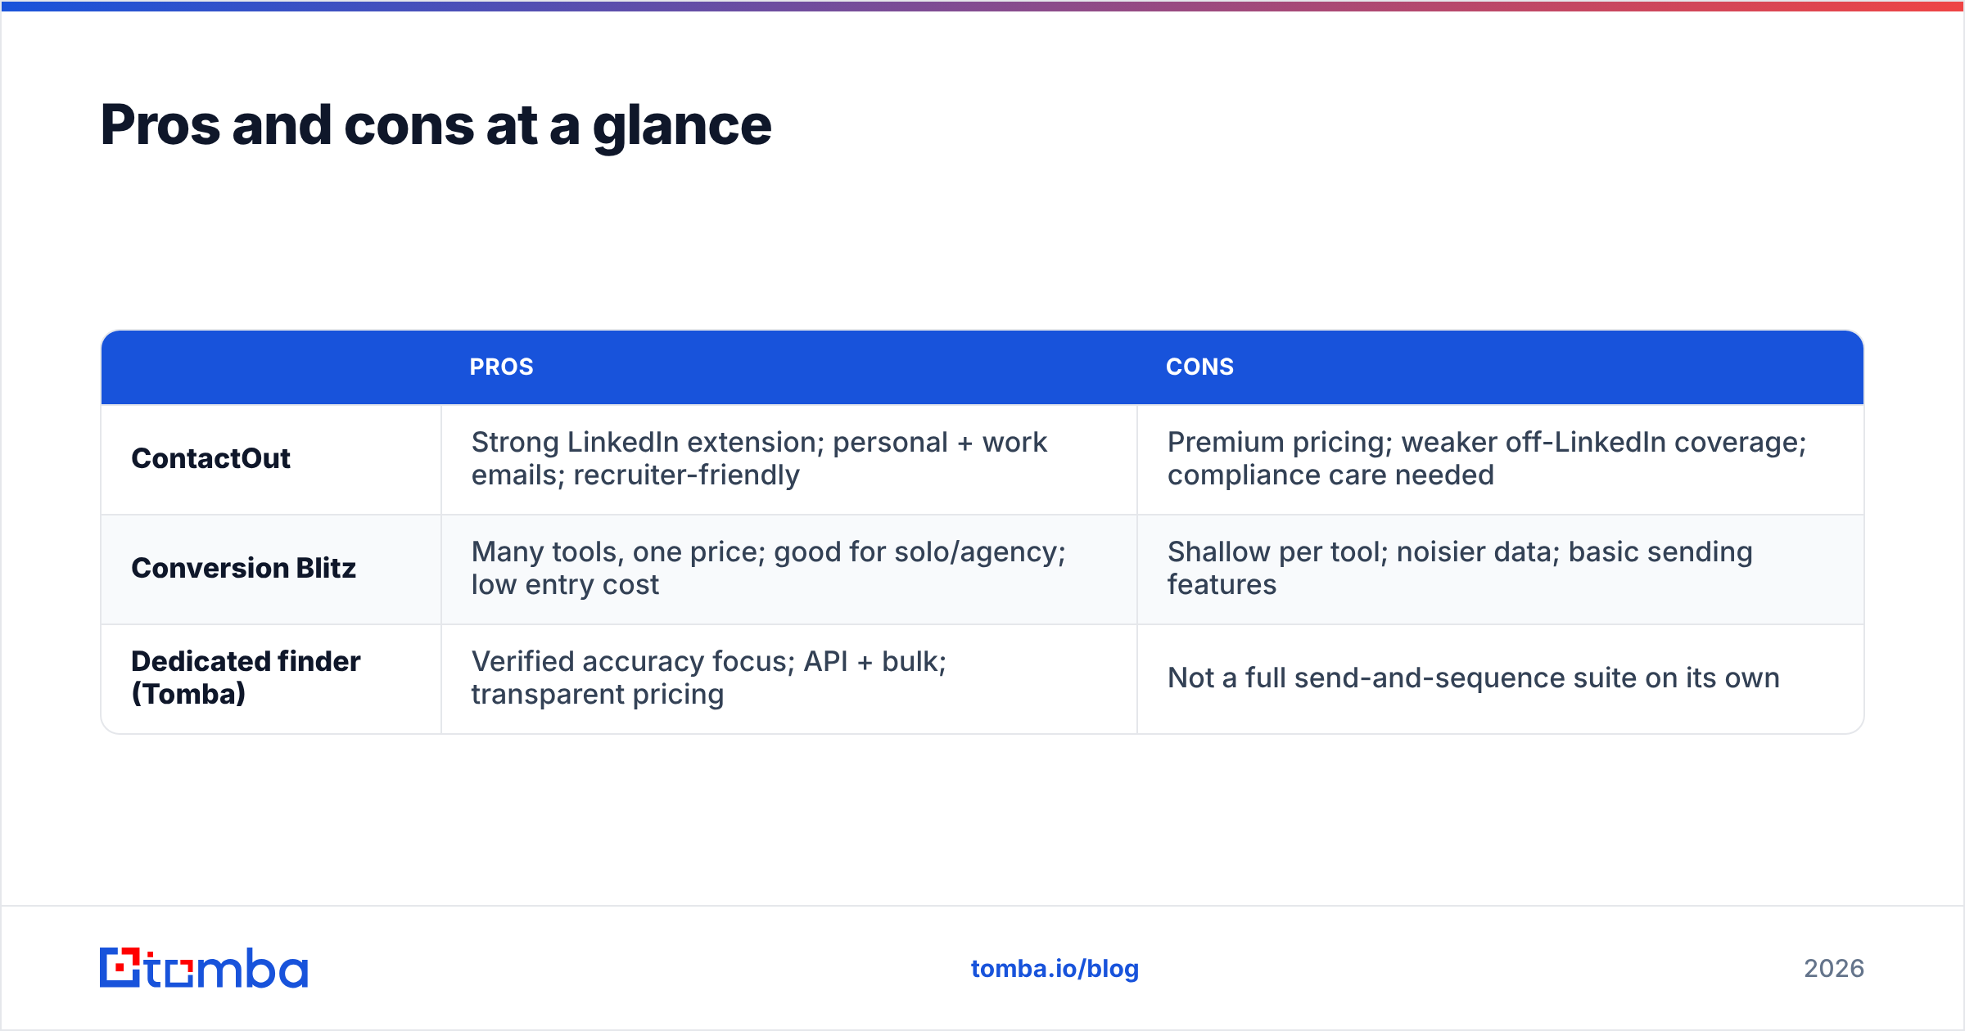Click the Dedicated finder (Tomba) row label
1965x1031 pixels.
[246, 678]
